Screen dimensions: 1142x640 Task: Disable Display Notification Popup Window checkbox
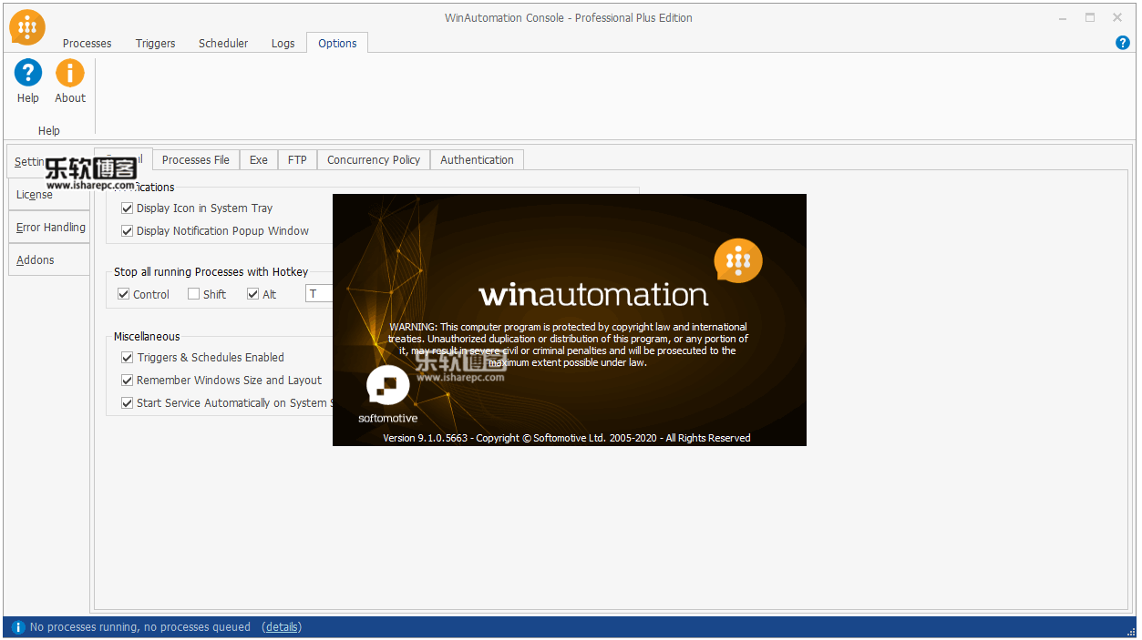click(x=128, y=231)
